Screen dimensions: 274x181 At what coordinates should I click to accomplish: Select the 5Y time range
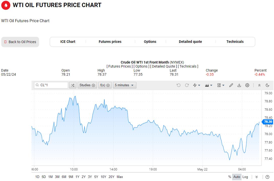click(96, 177)
